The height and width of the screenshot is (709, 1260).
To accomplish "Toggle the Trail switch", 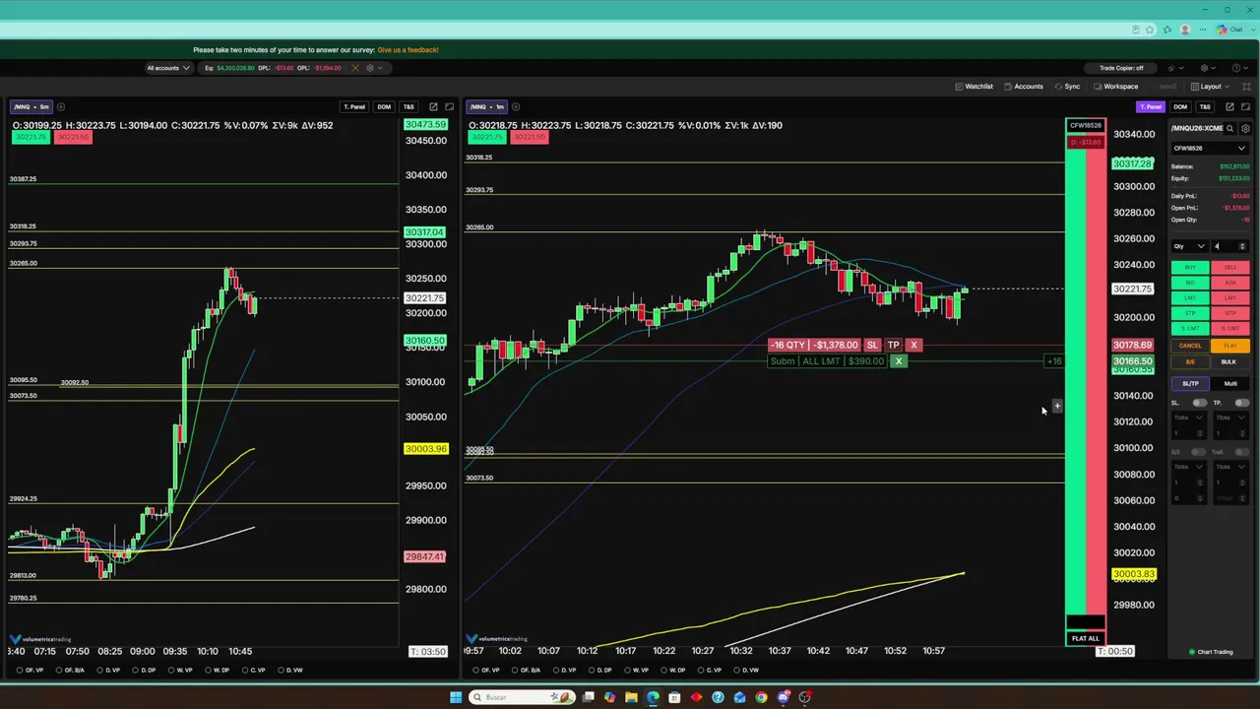I will (x=1241, y=452).
